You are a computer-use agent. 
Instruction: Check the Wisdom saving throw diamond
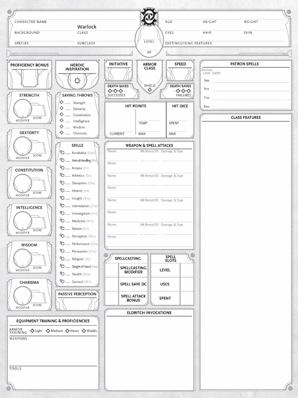pyautogui.click(x=61, y=127)
